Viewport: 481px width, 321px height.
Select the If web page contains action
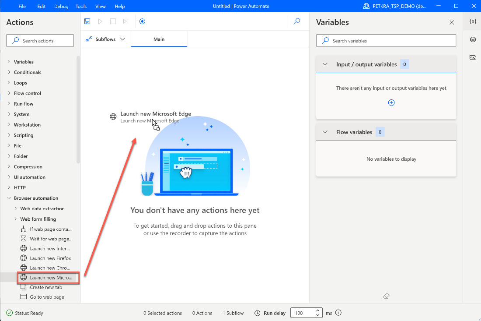click(46, 229)
